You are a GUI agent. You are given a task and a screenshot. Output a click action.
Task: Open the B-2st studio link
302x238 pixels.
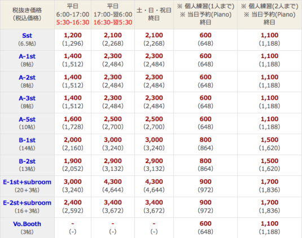pos(27,161)
